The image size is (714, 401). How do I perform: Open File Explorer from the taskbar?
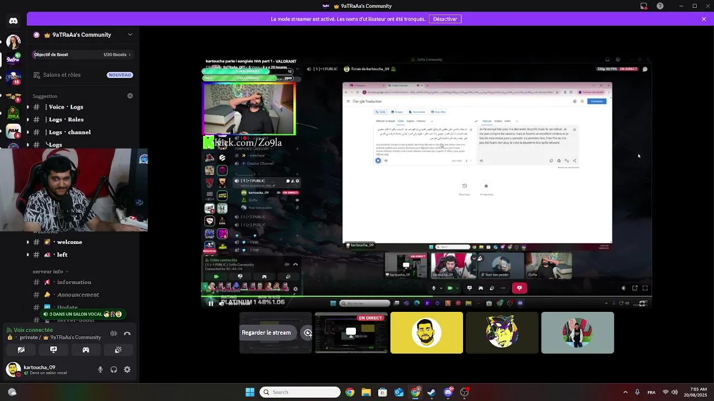366,392
